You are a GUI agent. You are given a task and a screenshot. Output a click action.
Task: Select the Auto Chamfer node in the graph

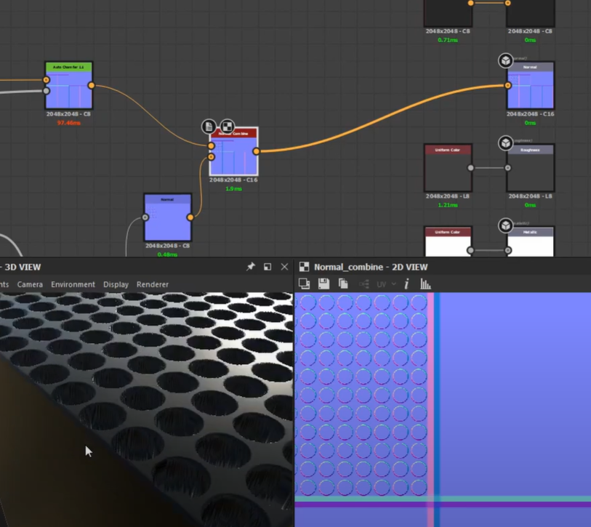(68, 84)
